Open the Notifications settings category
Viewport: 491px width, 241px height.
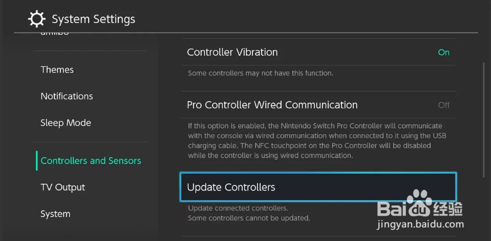pyautogui.click(x=67, y=96)
